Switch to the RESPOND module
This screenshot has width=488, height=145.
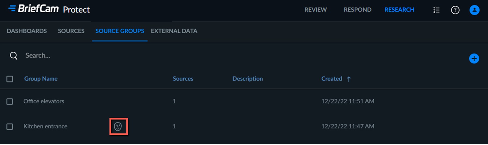pos(358,10)
